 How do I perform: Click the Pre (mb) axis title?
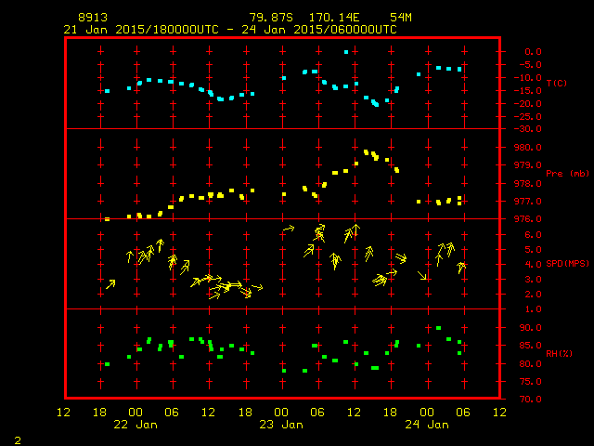click(x=567, y=174)
